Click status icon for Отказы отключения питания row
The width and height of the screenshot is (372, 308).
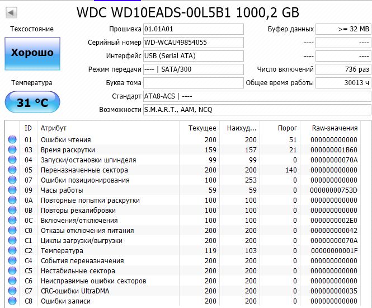click(x=12, y=230)
